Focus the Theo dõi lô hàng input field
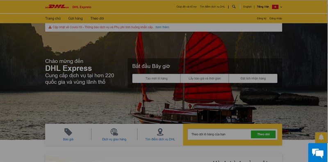 (219, 134)
